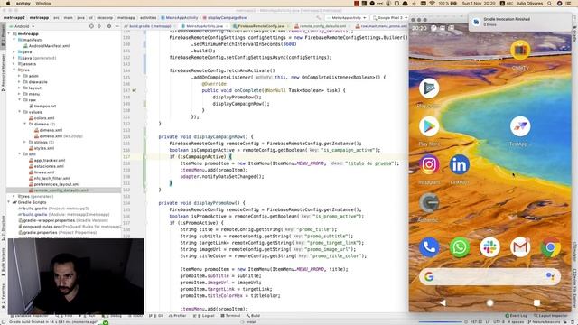The height and width of the screenshot is (325, 578).
Task: Click the project panel locate target icon
Action: click(91, 26)
